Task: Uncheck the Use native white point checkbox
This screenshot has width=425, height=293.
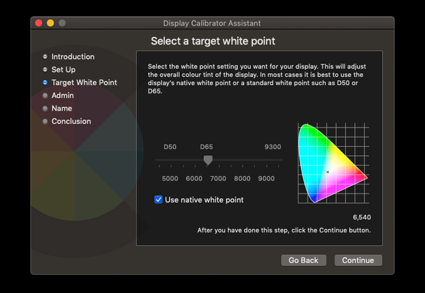Action: pyautogui.click(x=158, y=200)
